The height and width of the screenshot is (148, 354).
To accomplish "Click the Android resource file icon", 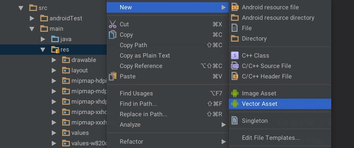I will [235, 7].
